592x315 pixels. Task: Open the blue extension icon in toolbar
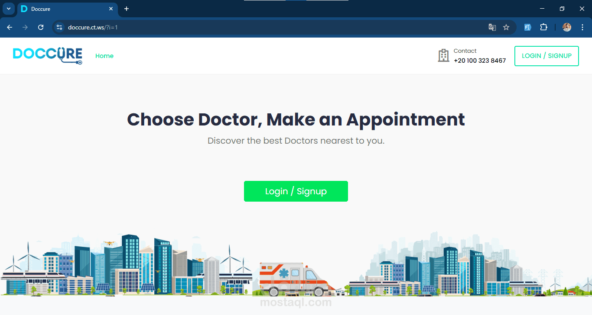527,27
